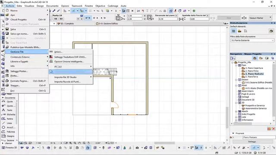Select 3. Piano Copertura in the tree
The height and width of the screenshot is (155, 276).
pyautogui.click(x=254, y=68)
